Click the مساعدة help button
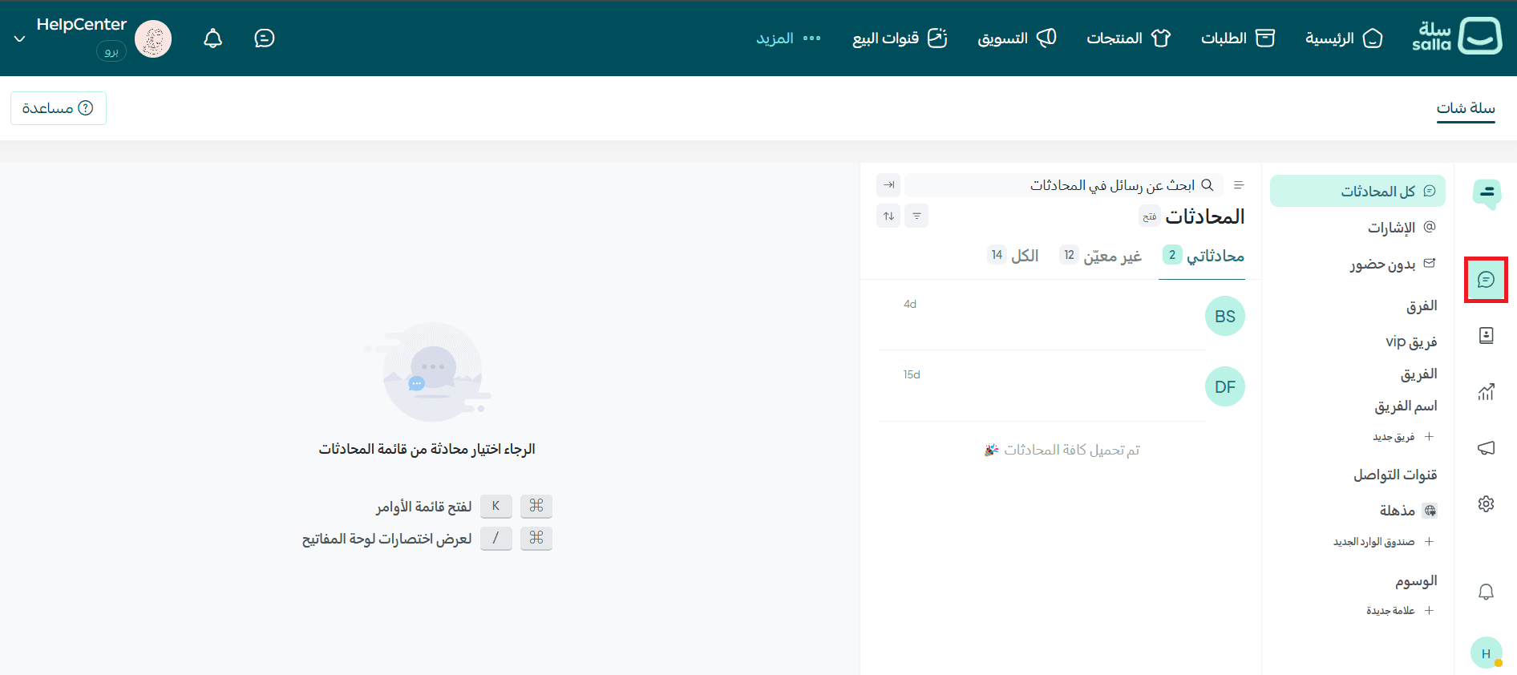 click(59, 108)
